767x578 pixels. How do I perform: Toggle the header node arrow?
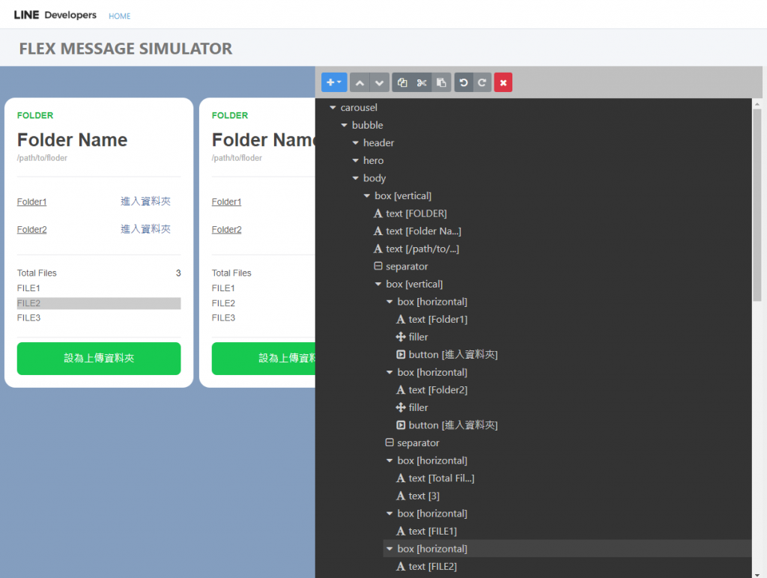pos(356,143)
